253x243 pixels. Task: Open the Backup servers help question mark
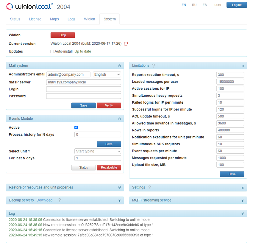(60, 200)
